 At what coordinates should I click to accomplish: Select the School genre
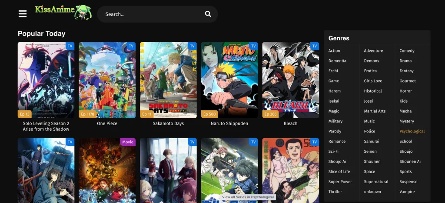pyautogui.click(x=406, y=142)
